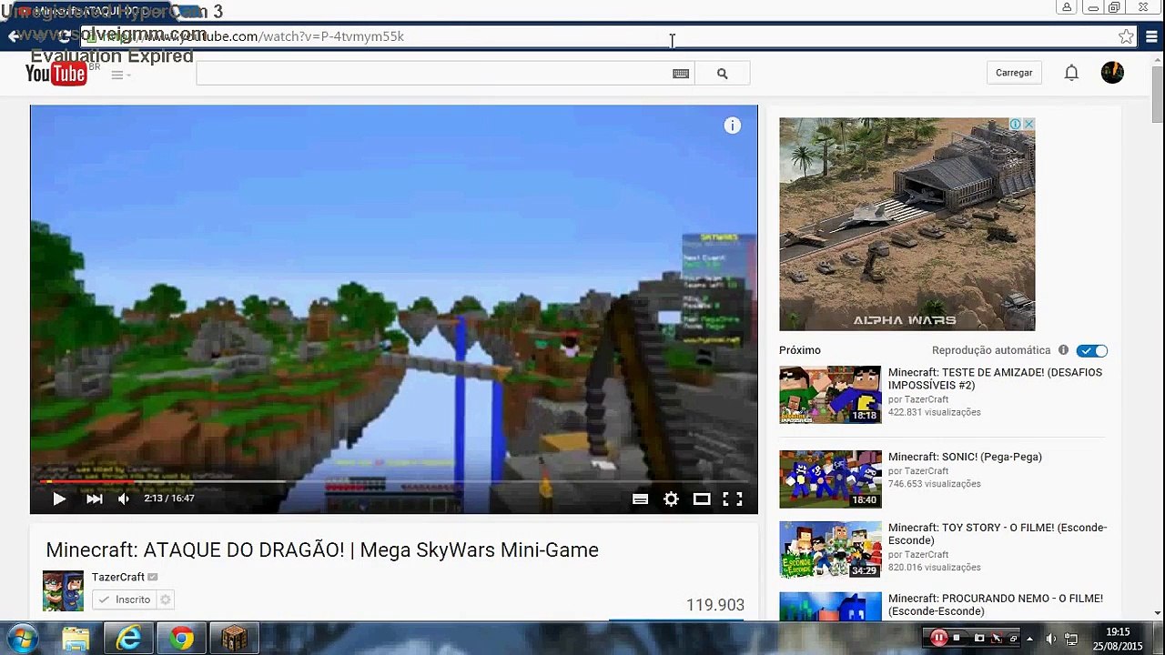Take HyperCam snapshot camera icon
This screenshot has height=655, width=1165.
pyautogui.click(x=979, y=639)
